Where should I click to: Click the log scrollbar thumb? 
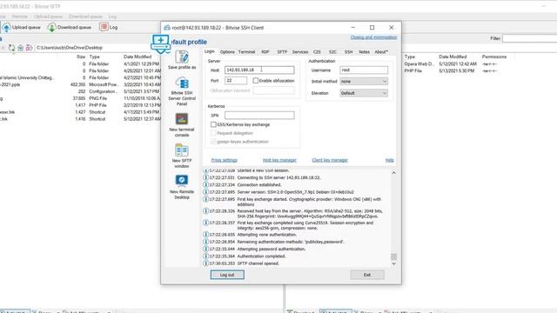[393, 256]
